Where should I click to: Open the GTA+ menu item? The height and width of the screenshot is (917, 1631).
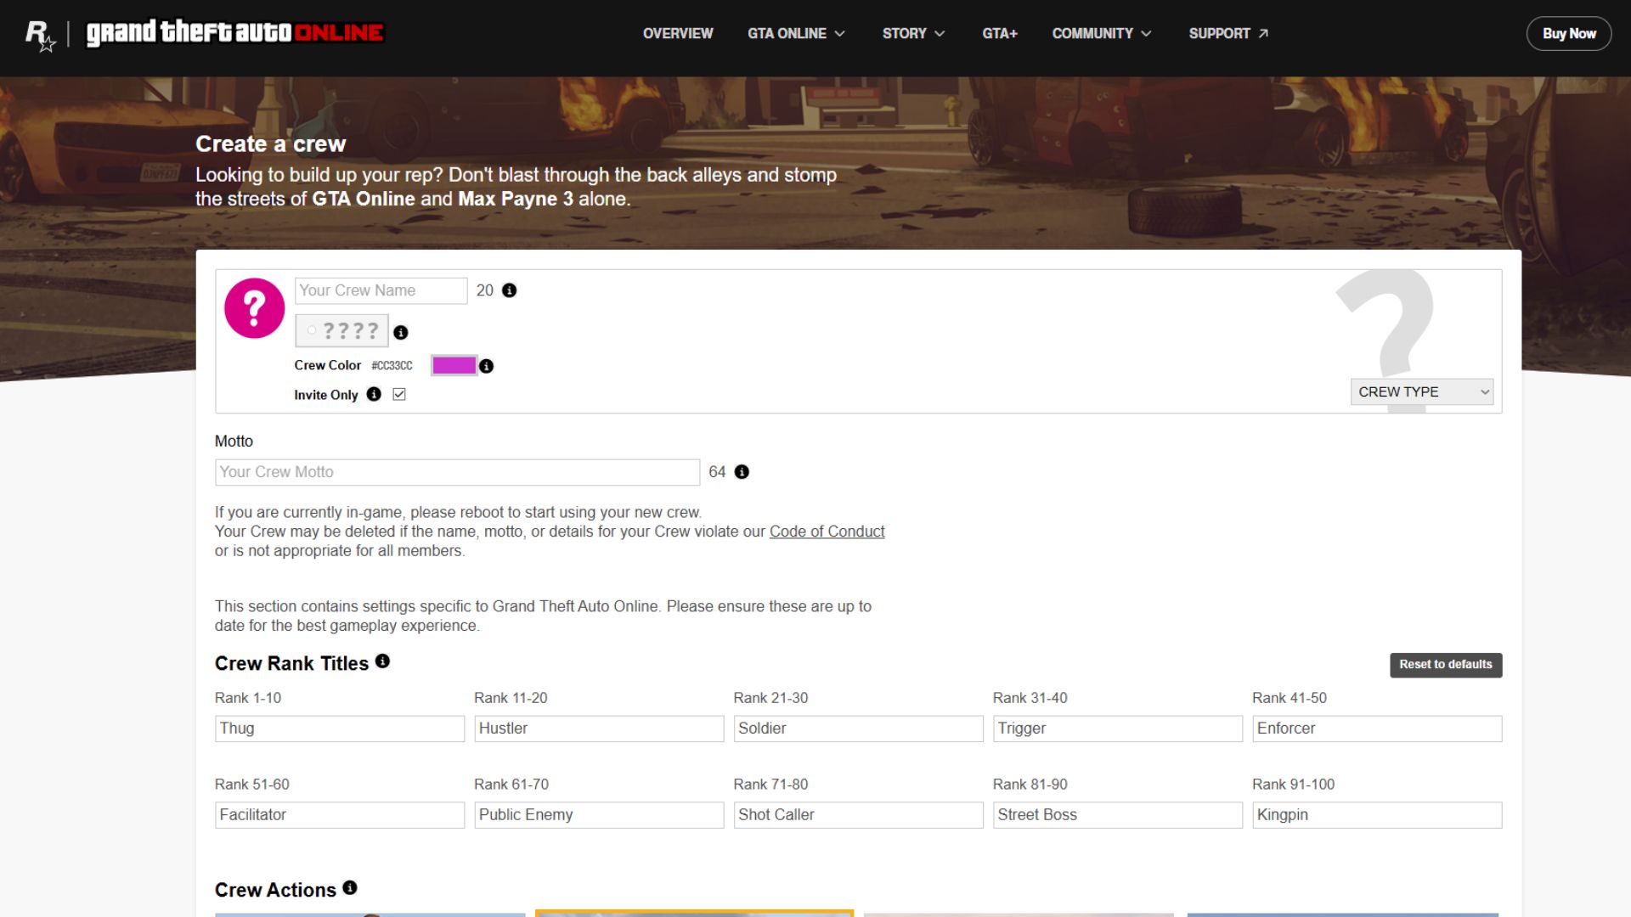click(1000, 33)
